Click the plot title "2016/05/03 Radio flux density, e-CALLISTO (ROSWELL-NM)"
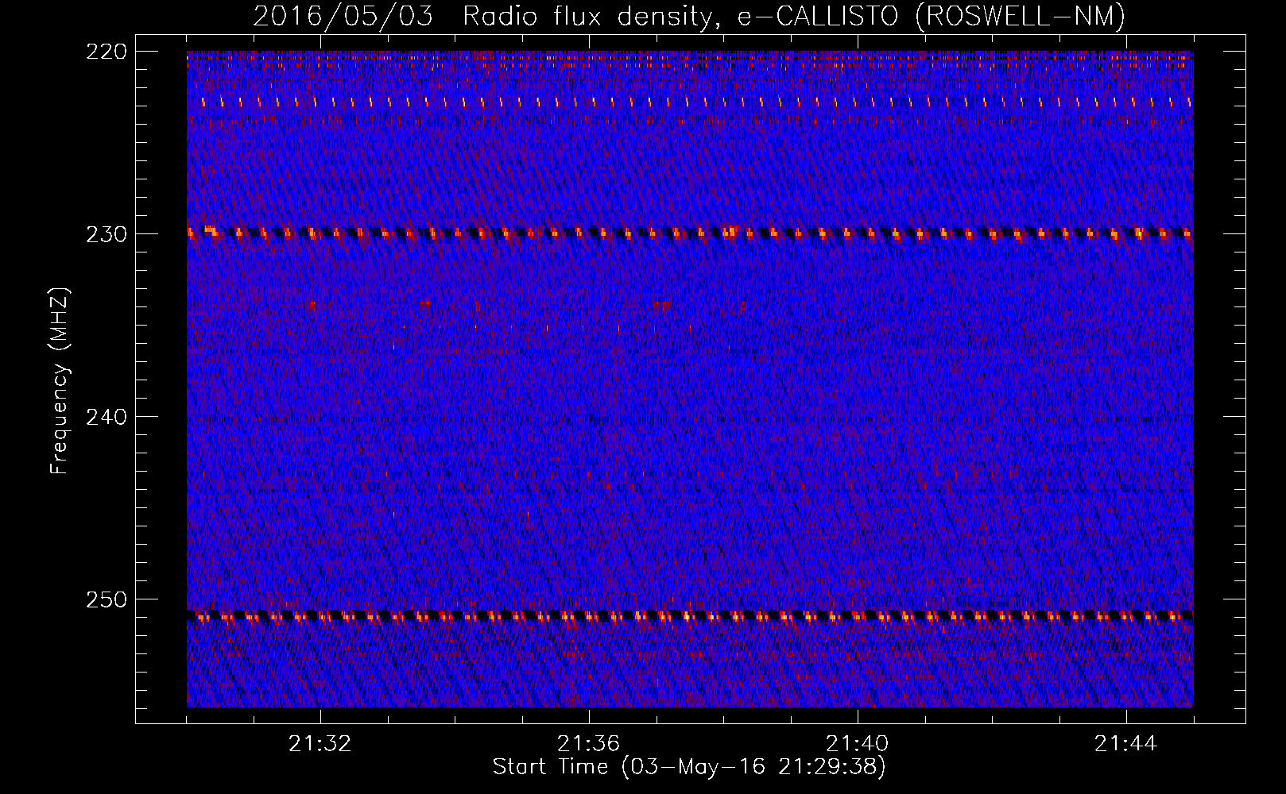 (x=689, y=16)
